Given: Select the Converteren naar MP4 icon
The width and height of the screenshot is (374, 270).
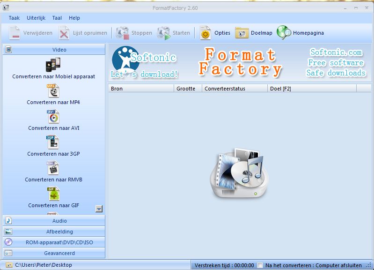Looking at the screenshot, I should click(53, 91).
